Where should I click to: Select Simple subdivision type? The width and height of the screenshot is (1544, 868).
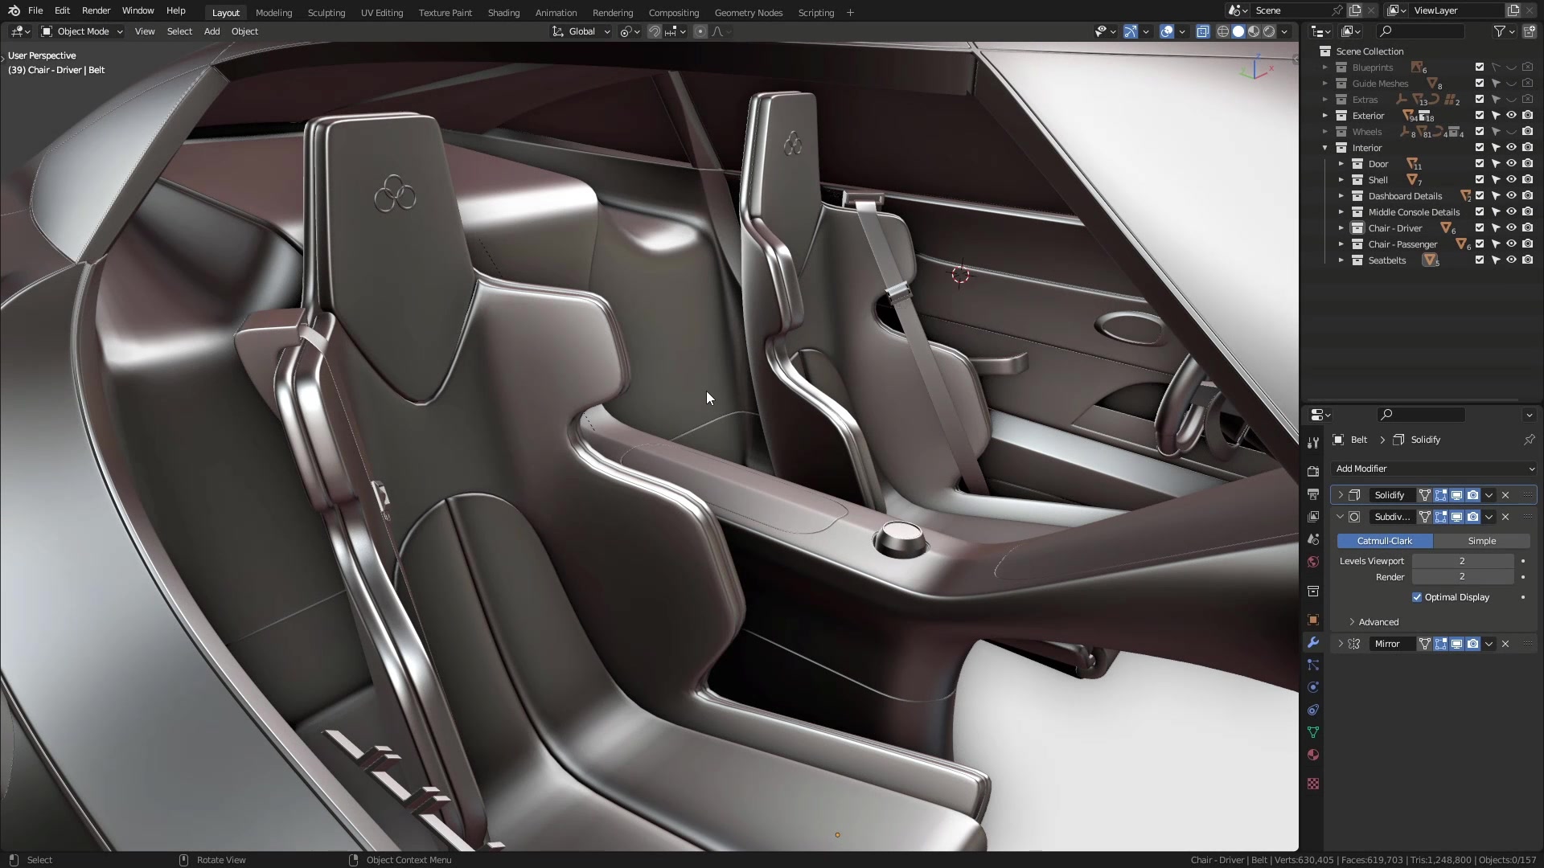1481,541
